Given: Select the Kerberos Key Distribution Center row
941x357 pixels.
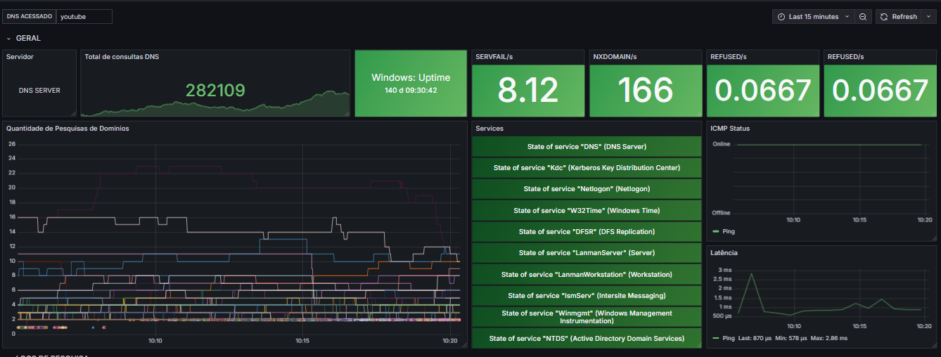Looking at the screenshot, I should coord(587,167).
